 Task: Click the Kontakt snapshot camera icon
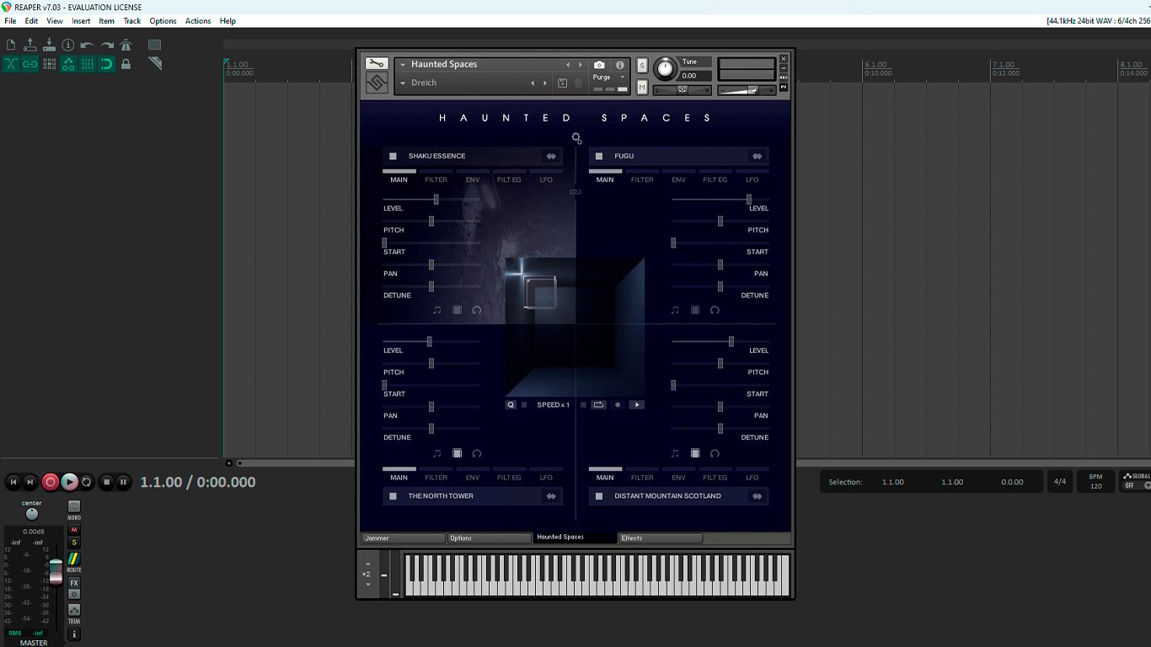click(599, 65)
